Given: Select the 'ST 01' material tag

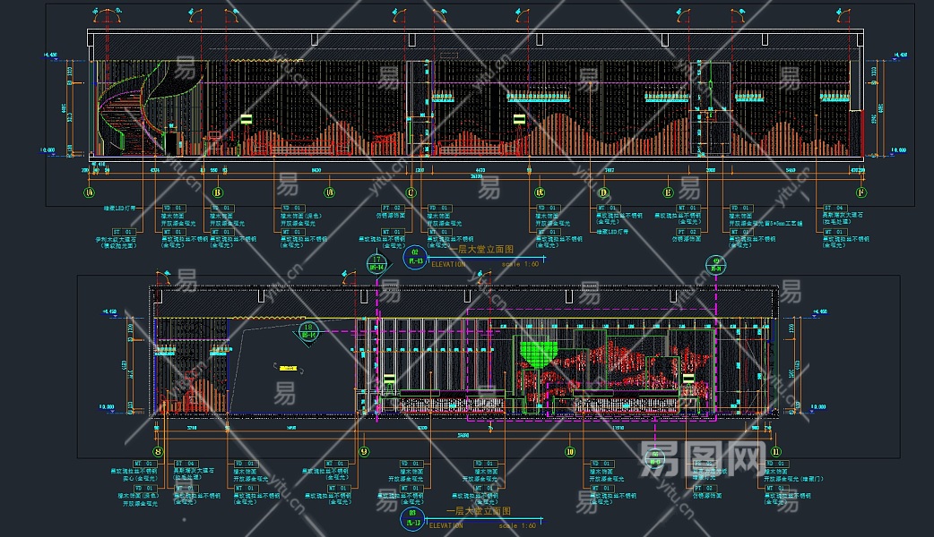Looking at the screenshot, I should (x=125, y=232).
